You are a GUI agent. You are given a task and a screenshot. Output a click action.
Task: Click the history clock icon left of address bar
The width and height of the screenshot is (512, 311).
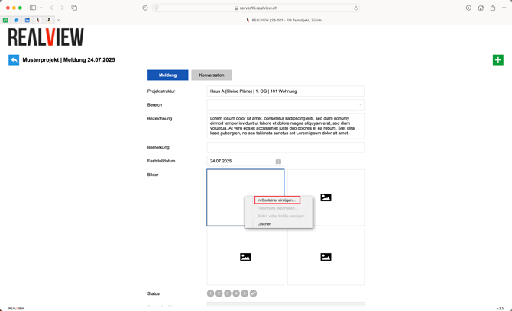(145, 8)
